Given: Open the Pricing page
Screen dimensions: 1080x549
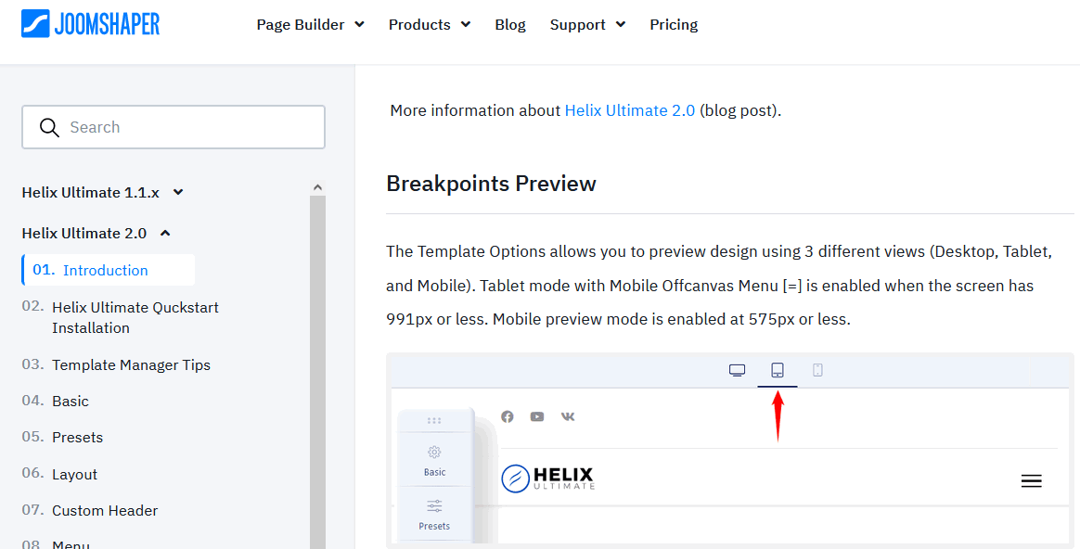Looking at the screenshot, I should pos(674,25).
